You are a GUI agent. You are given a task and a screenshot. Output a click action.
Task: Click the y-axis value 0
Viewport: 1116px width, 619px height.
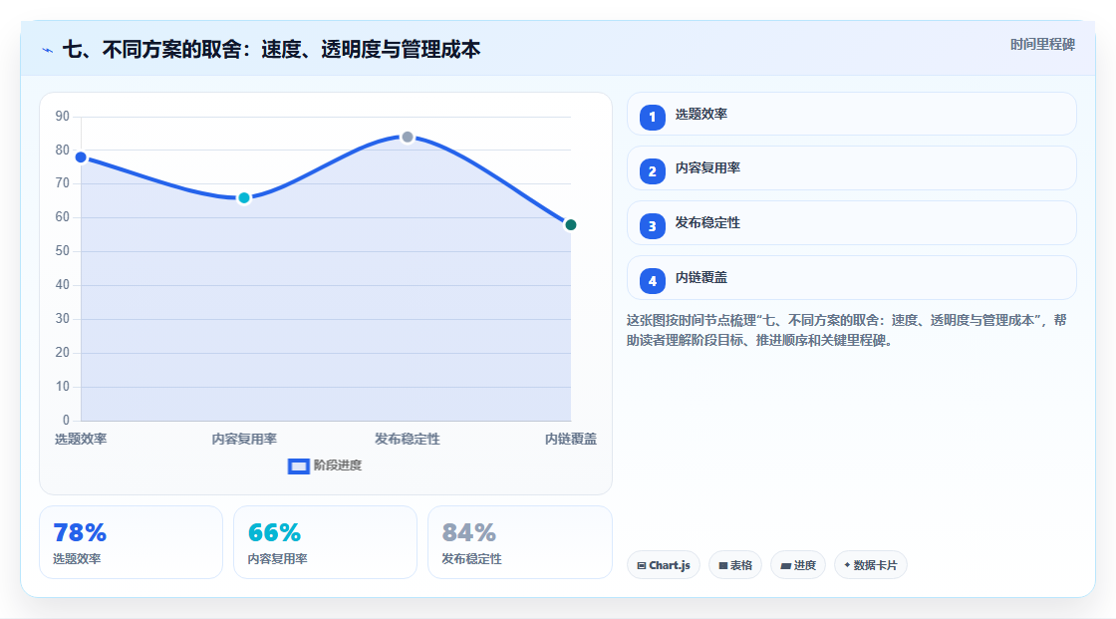point(66,421)
